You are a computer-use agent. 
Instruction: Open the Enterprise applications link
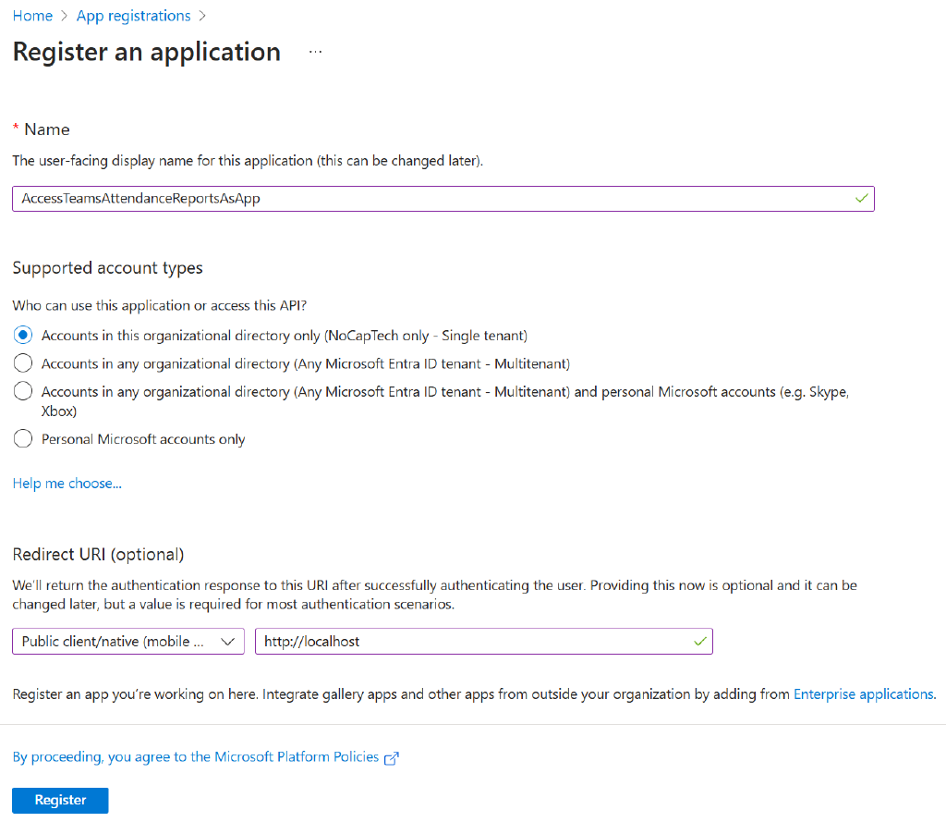tap(863, 693)
